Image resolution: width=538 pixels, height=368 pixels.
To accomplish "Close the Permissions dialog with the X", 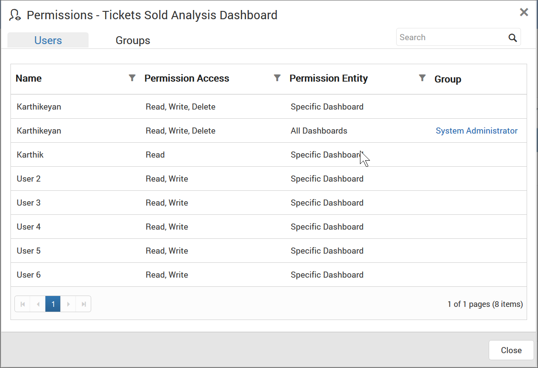I will tap(524, 12).
